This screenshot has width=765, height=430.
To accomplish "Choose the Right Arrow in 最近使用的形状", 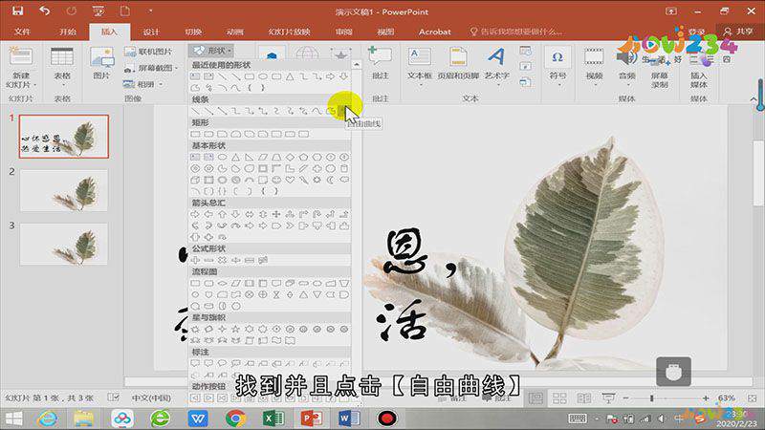I will (330, 76).
